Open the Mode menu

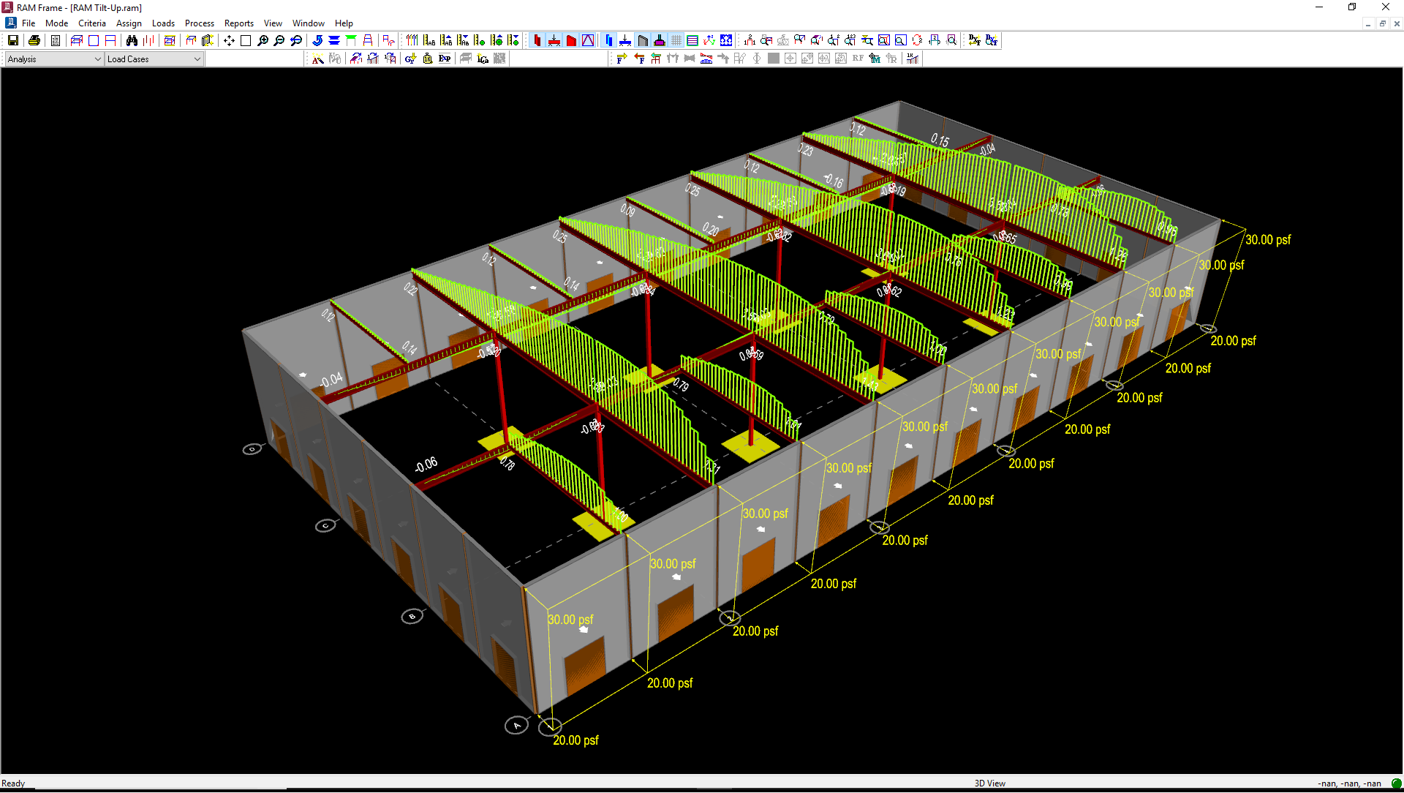(56, 23)
